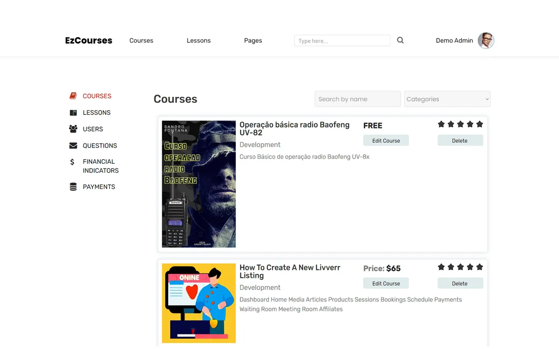The width and height of the screenshot is (559, 349).
Task: Click the Lessons book icon in sidebar
Action: point(73,113)
